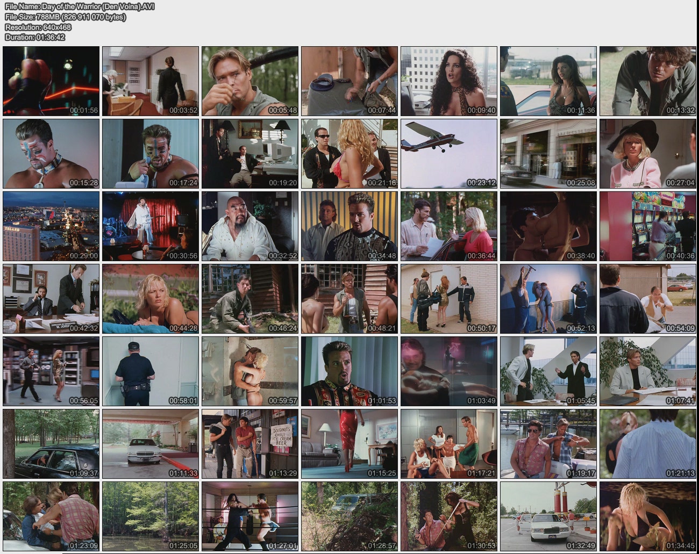This screenshot has width=699, height=554.
Task: Select the airplane thumbnail at 00:23:12
Action: (x=449, y=154)
